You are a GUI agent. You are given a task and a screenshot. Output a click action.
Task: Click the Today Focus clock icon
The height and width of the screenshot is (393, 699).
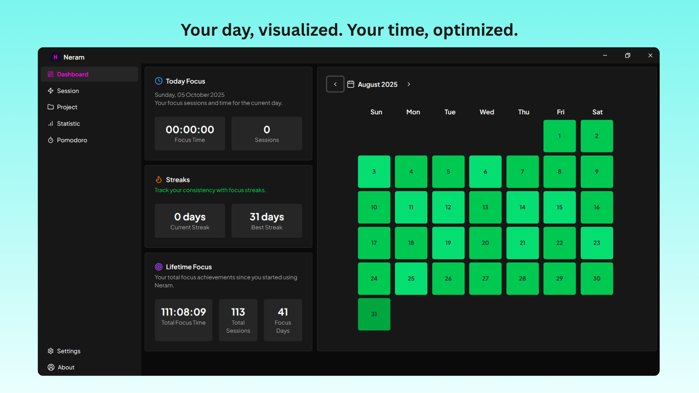[159, 81]
